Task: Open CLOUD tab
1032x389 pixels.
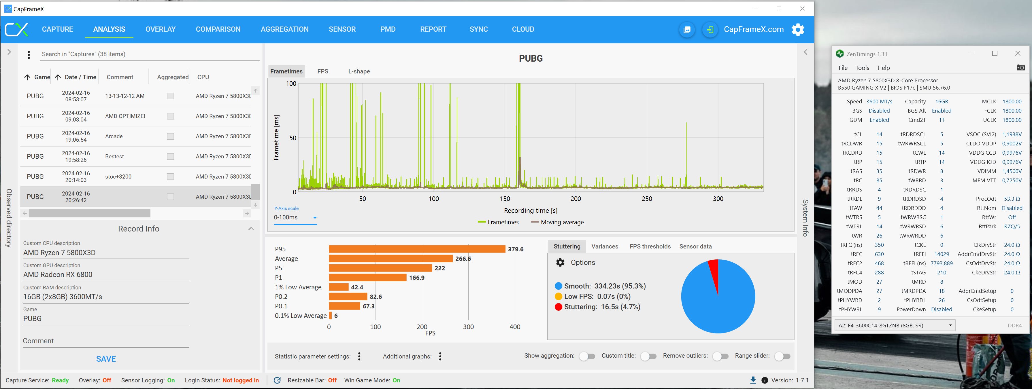Action: [523, 29]
